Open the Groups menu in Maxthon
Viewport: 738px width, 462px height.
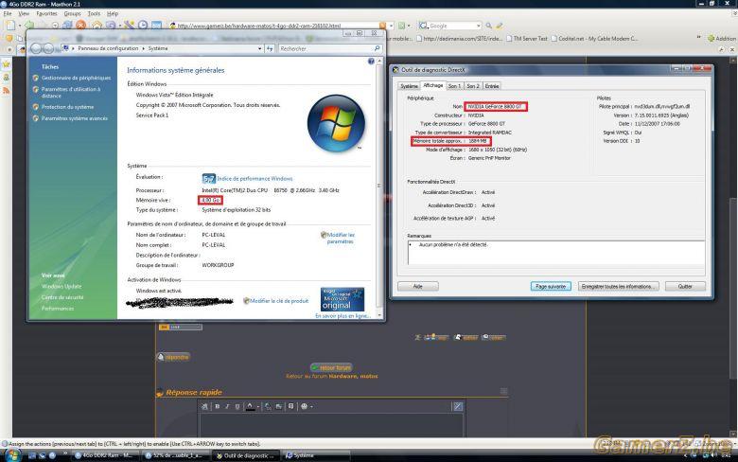pos(73,13)
